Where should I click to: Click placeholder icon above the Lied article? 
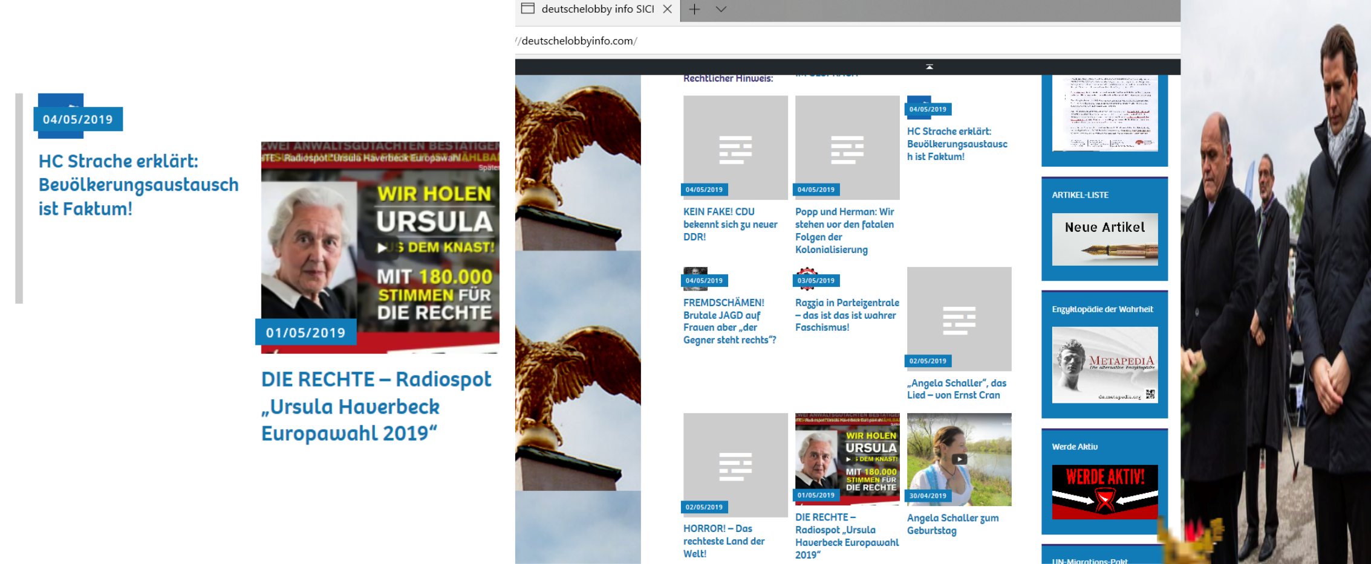[959, 320]
